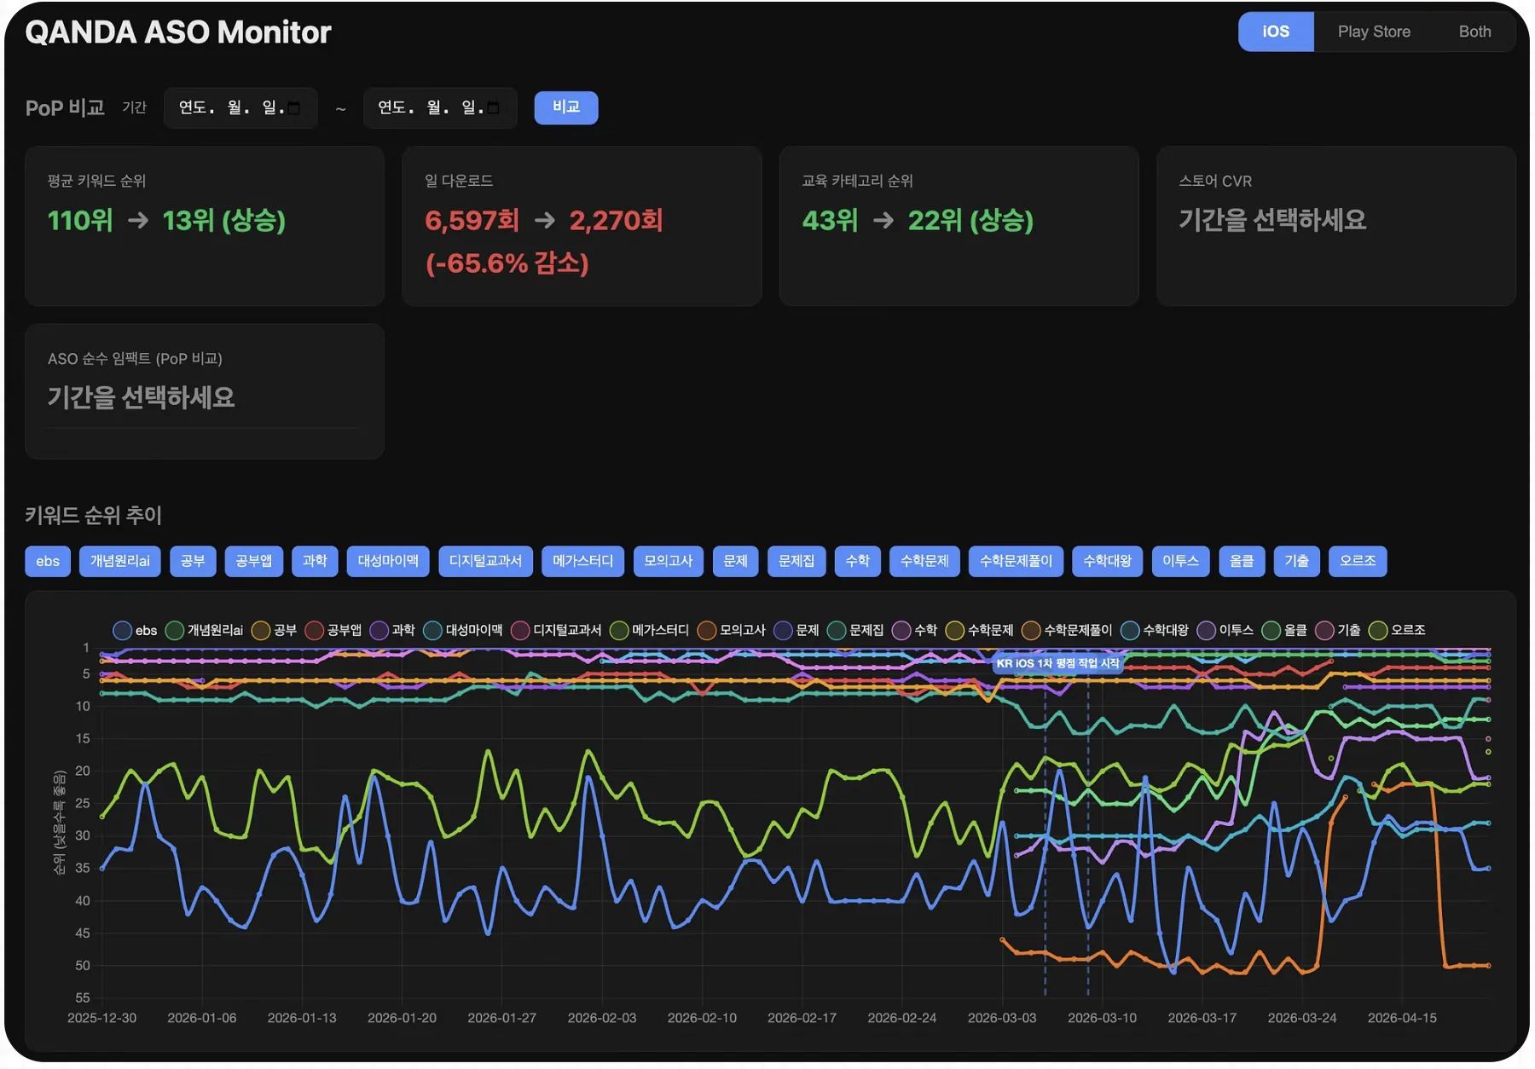This screenshot has height=1069, width=1535.
Task: Click the ASO 순수 임팩트 card
Action: (x=205, y=391)
